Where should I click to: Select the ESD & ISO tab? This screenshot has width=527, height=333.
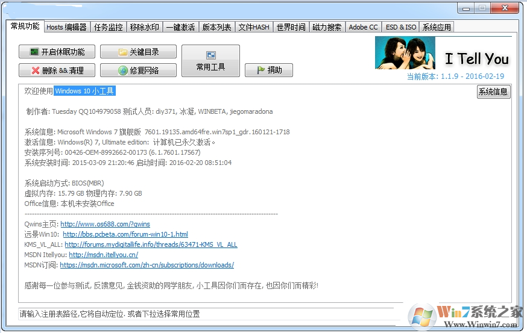coord(400,27)
